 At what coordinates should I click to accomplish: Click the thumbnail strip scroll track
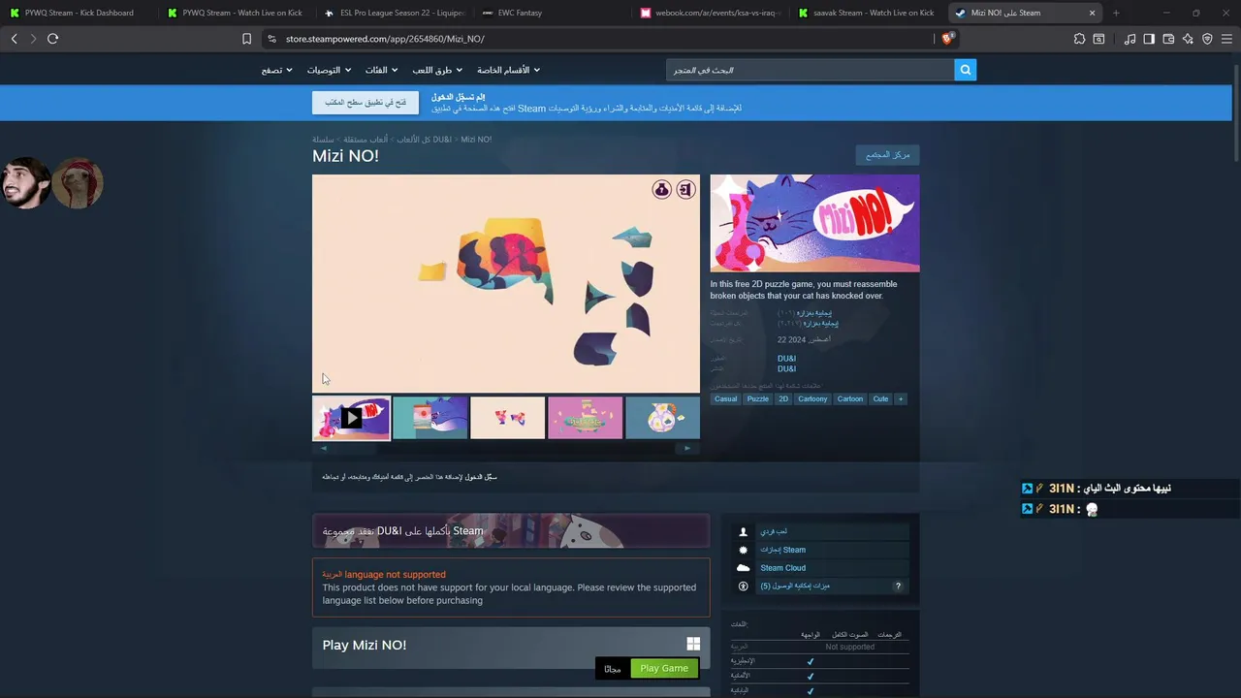coord(505,448)
